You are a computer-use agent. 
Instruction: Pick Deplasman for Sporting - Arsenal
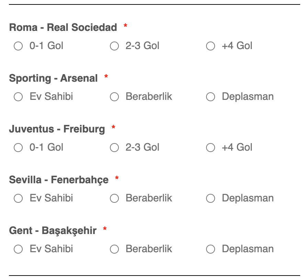pyautogui.click(x=211, y=97)
